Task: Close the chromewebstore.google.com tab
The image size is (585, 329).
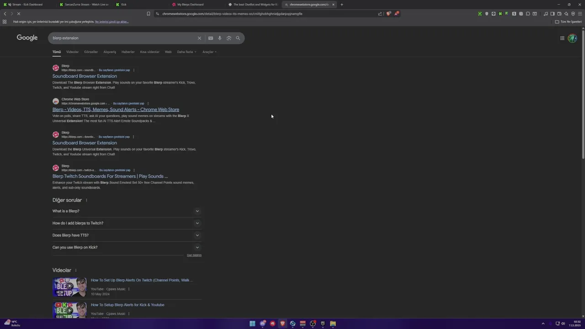Action: pos(333,5)
